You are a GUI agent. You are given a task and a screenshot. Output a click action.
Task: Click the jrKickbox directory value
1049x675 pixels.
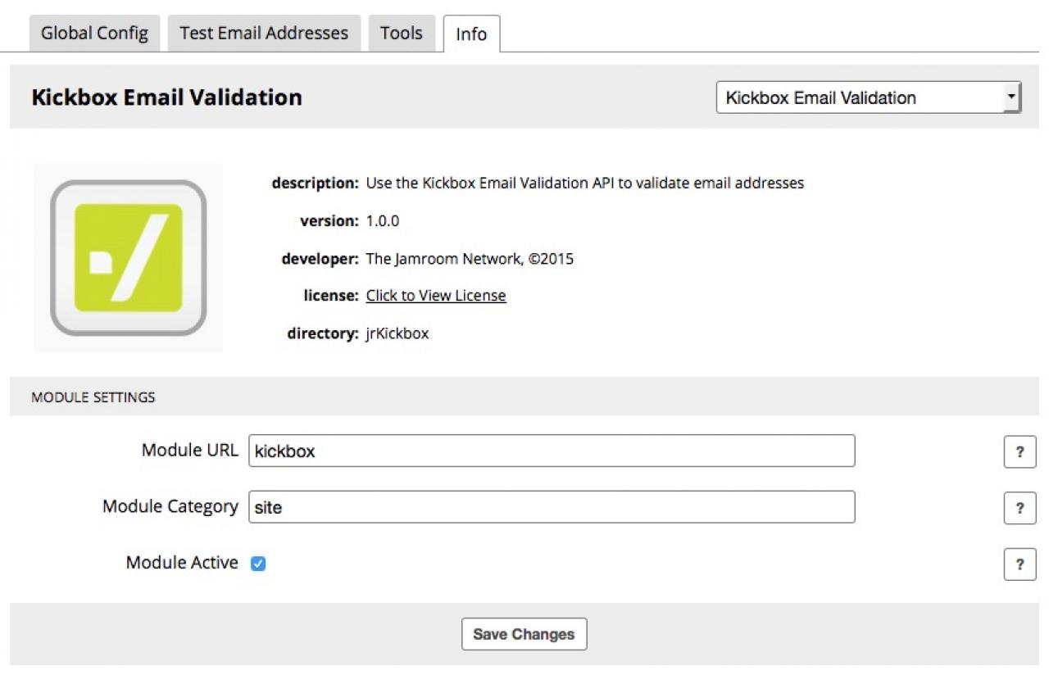coord(397,333)
